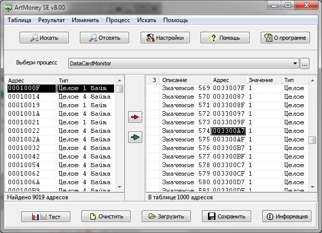The image size is (322, 233).
Task: Click address cell 003300BF
Action: click(x=229, y=157)
